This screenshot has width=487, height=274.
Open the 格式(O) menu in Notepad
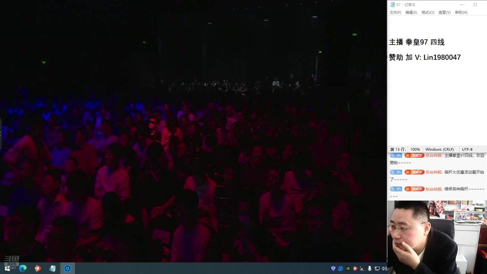coord(428,13)
